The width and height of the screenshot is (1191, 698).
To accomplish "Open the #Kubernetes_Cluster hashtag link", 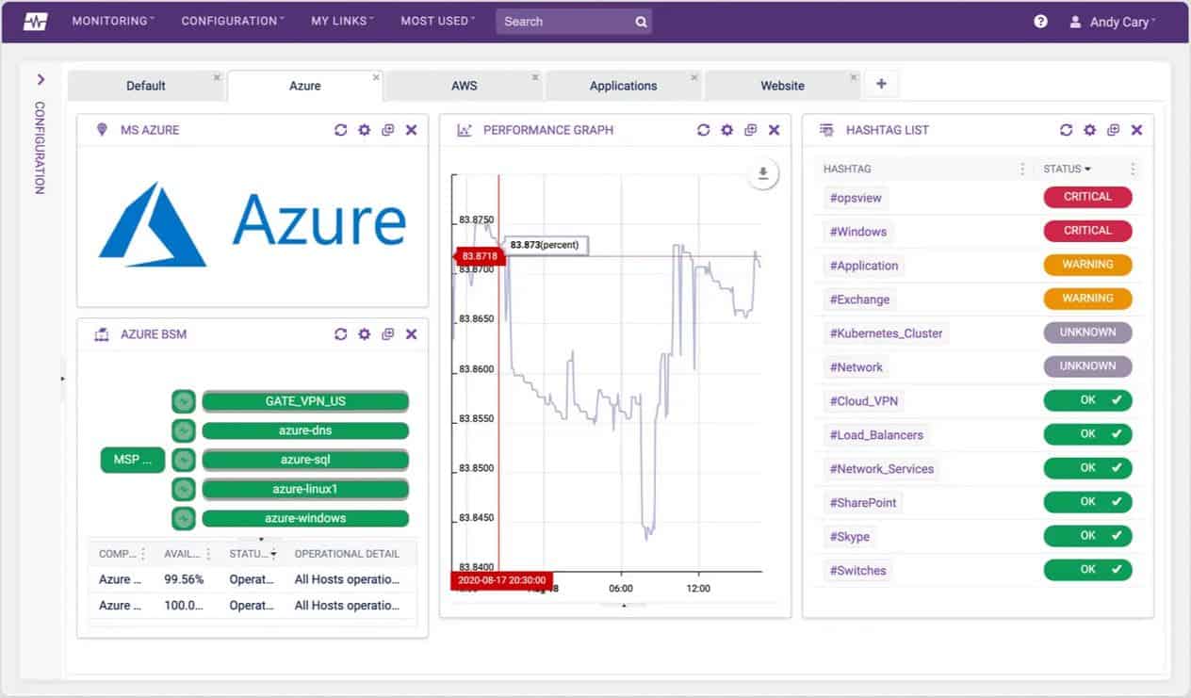I will (x=886, y=333).
